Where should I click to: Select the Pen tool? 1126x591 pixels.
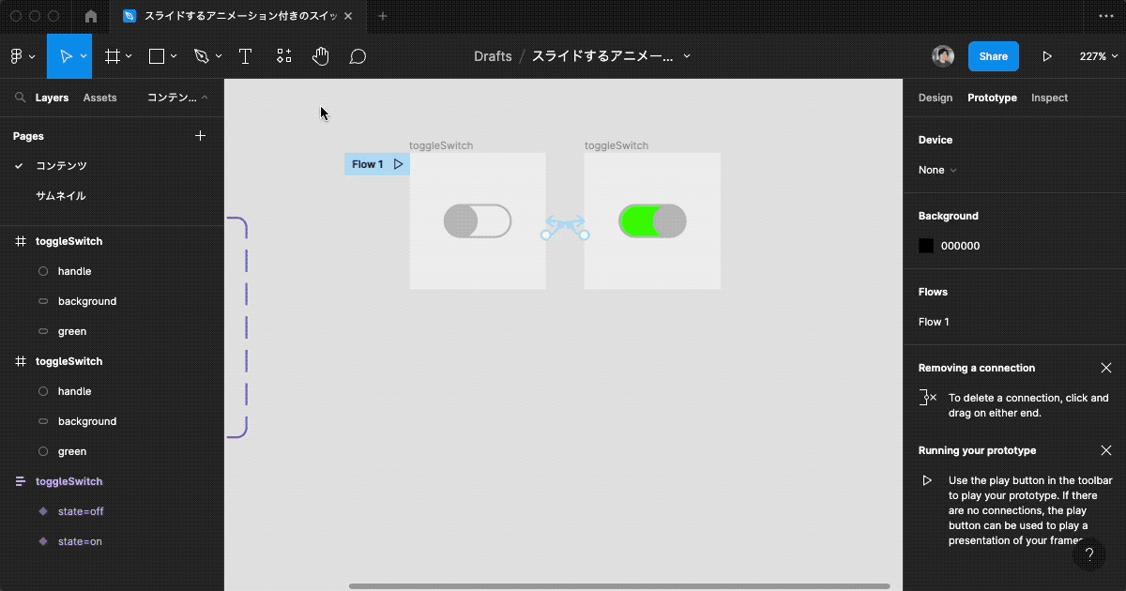click(x=202, y=56)
